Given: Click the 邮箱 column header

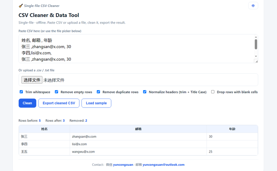Looking at the screenshot, I should pos(138,129).
